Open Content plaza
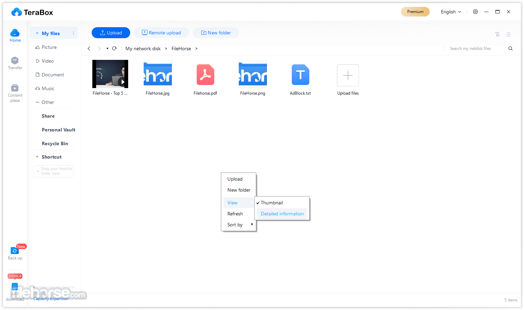 [15, 93]
